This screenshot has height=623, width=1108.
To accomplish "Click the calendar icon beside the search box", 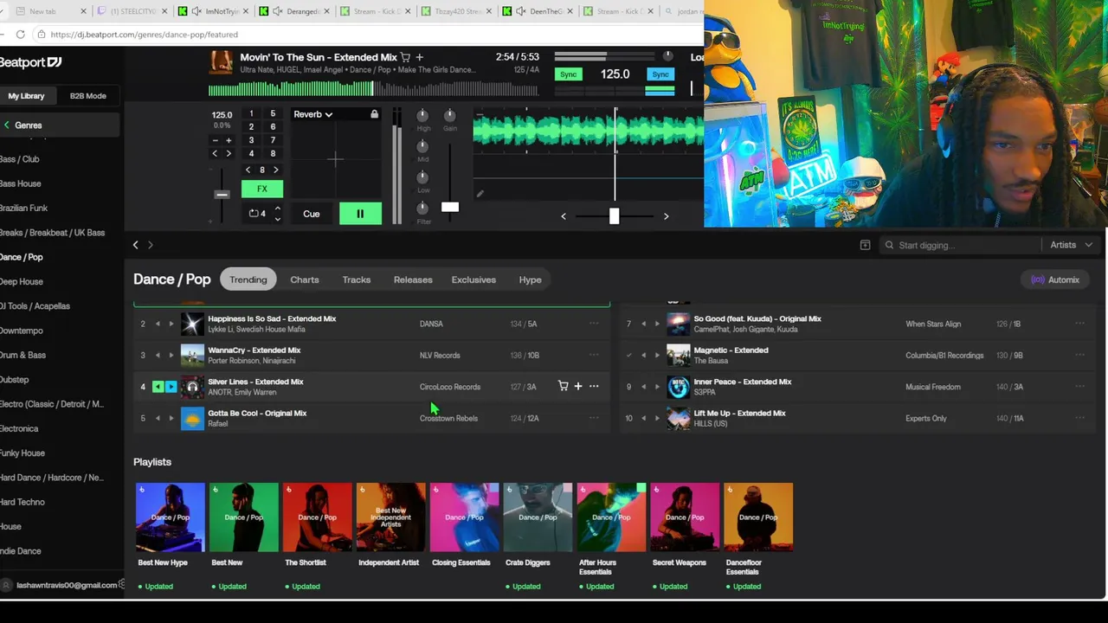I will pos(865,245).
